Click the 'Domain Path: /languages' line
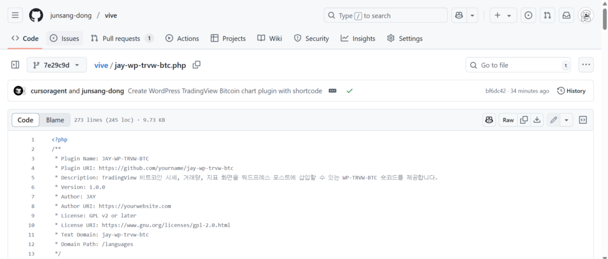 94,244
